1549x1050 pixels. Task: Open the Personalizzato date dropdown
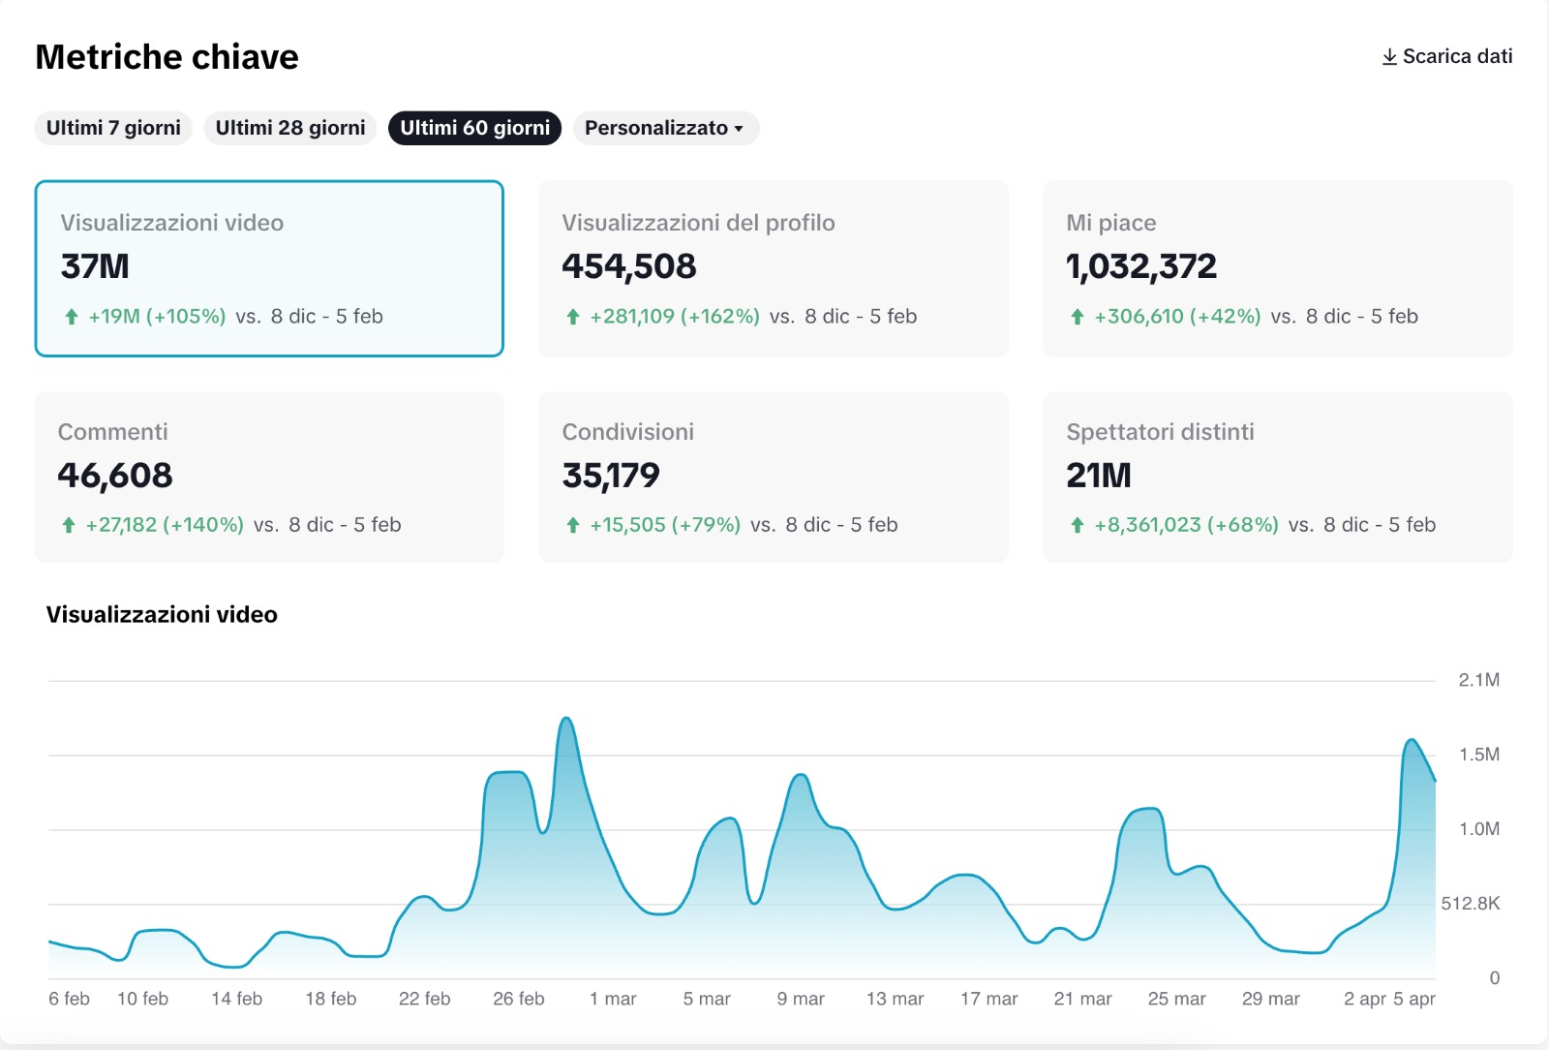[x=665, y=128]
